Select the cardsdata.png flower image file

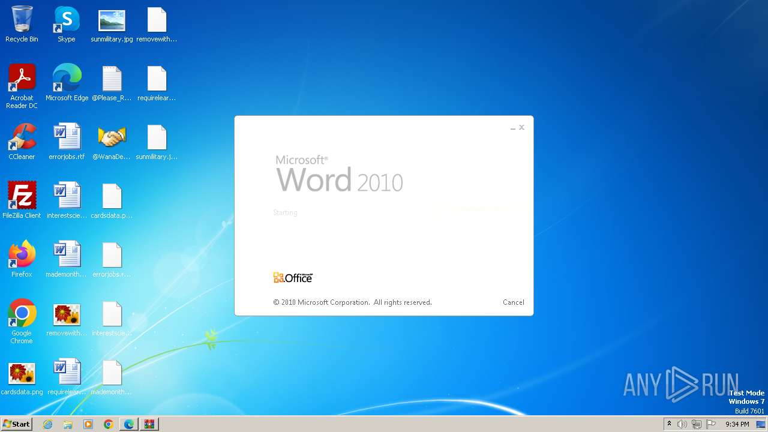[x=22, y=377]
